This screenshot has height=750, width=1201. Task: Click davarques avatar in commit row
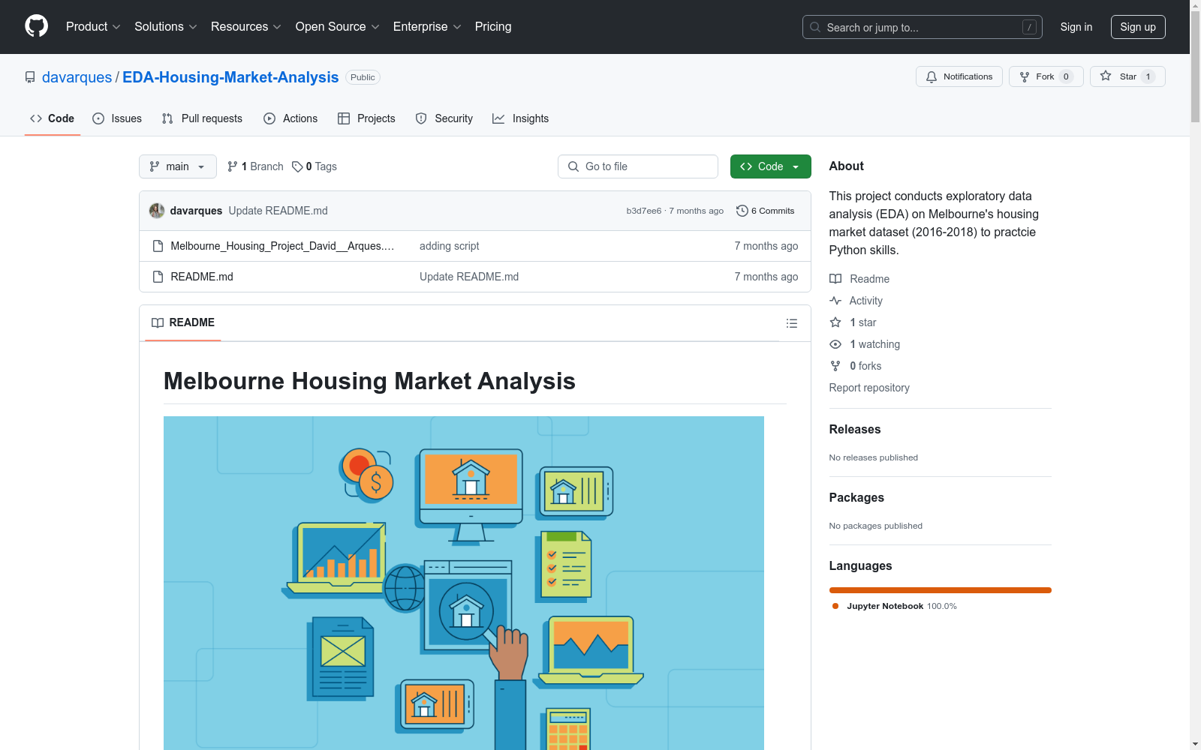click(157, 211)
